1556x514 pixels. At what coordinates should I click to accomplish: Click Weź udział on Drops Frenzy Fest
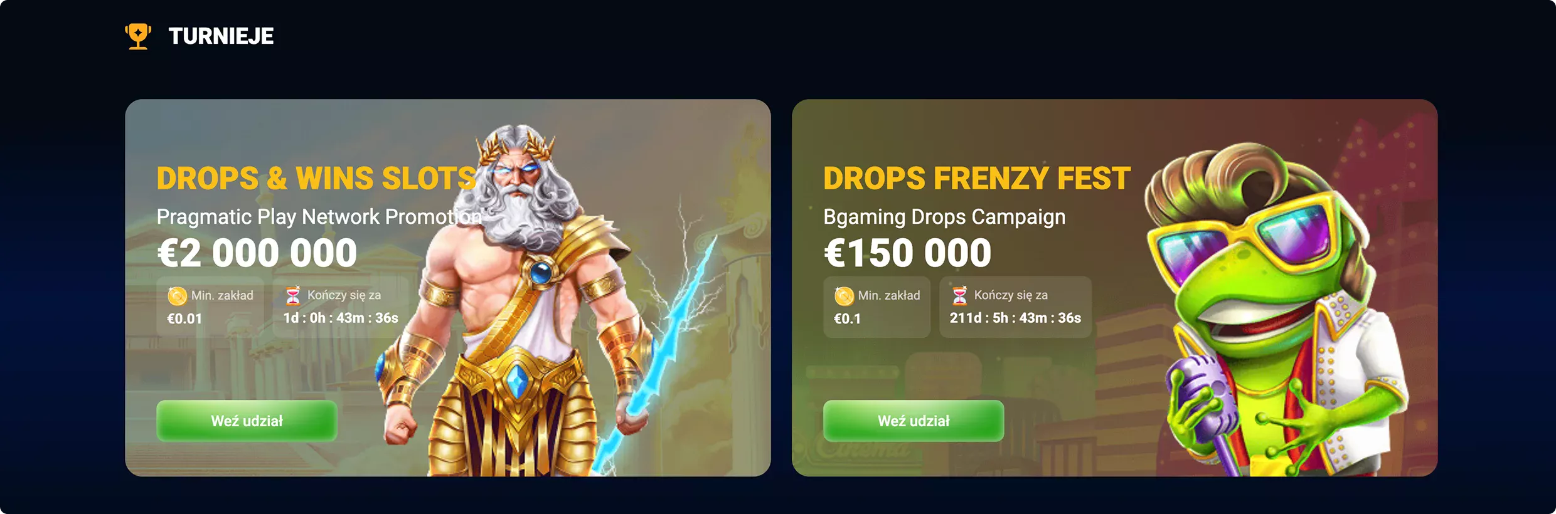coord(914,421)
